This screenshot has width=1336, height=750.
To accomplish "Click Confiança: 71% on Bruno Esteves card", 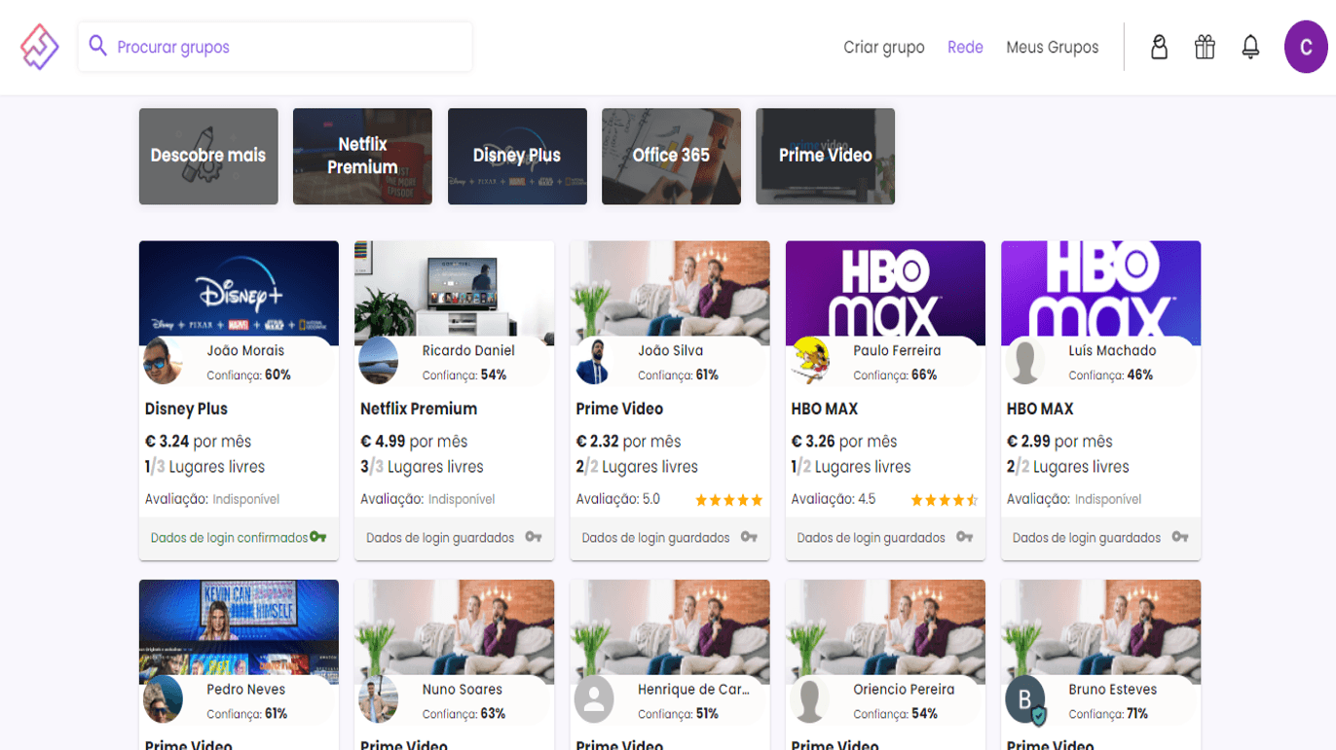I will (1108, 714).
